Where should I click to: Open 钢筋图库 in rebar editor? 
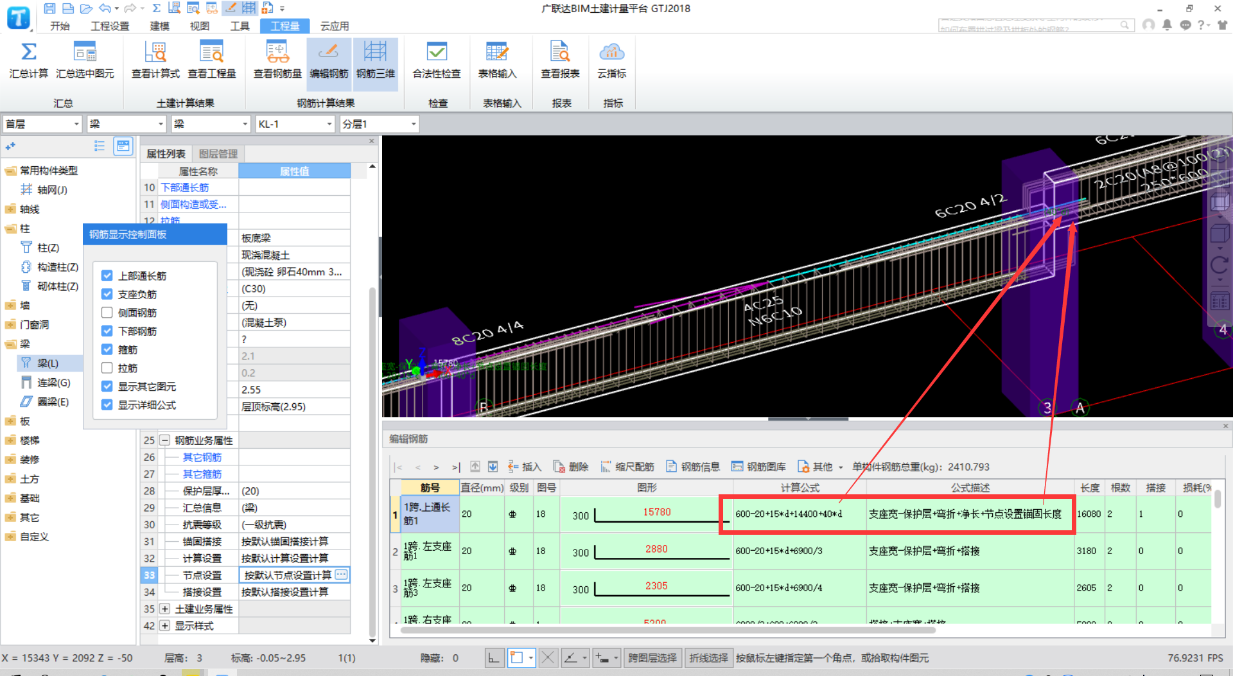pos(759,467)
